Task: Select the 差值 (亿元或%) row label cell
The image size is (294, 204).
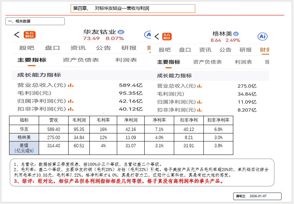Action: pos(24,148)
